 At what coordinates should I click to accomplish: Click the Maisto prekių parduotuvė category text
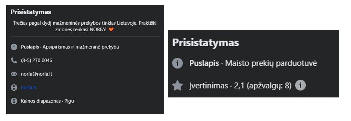271,63
